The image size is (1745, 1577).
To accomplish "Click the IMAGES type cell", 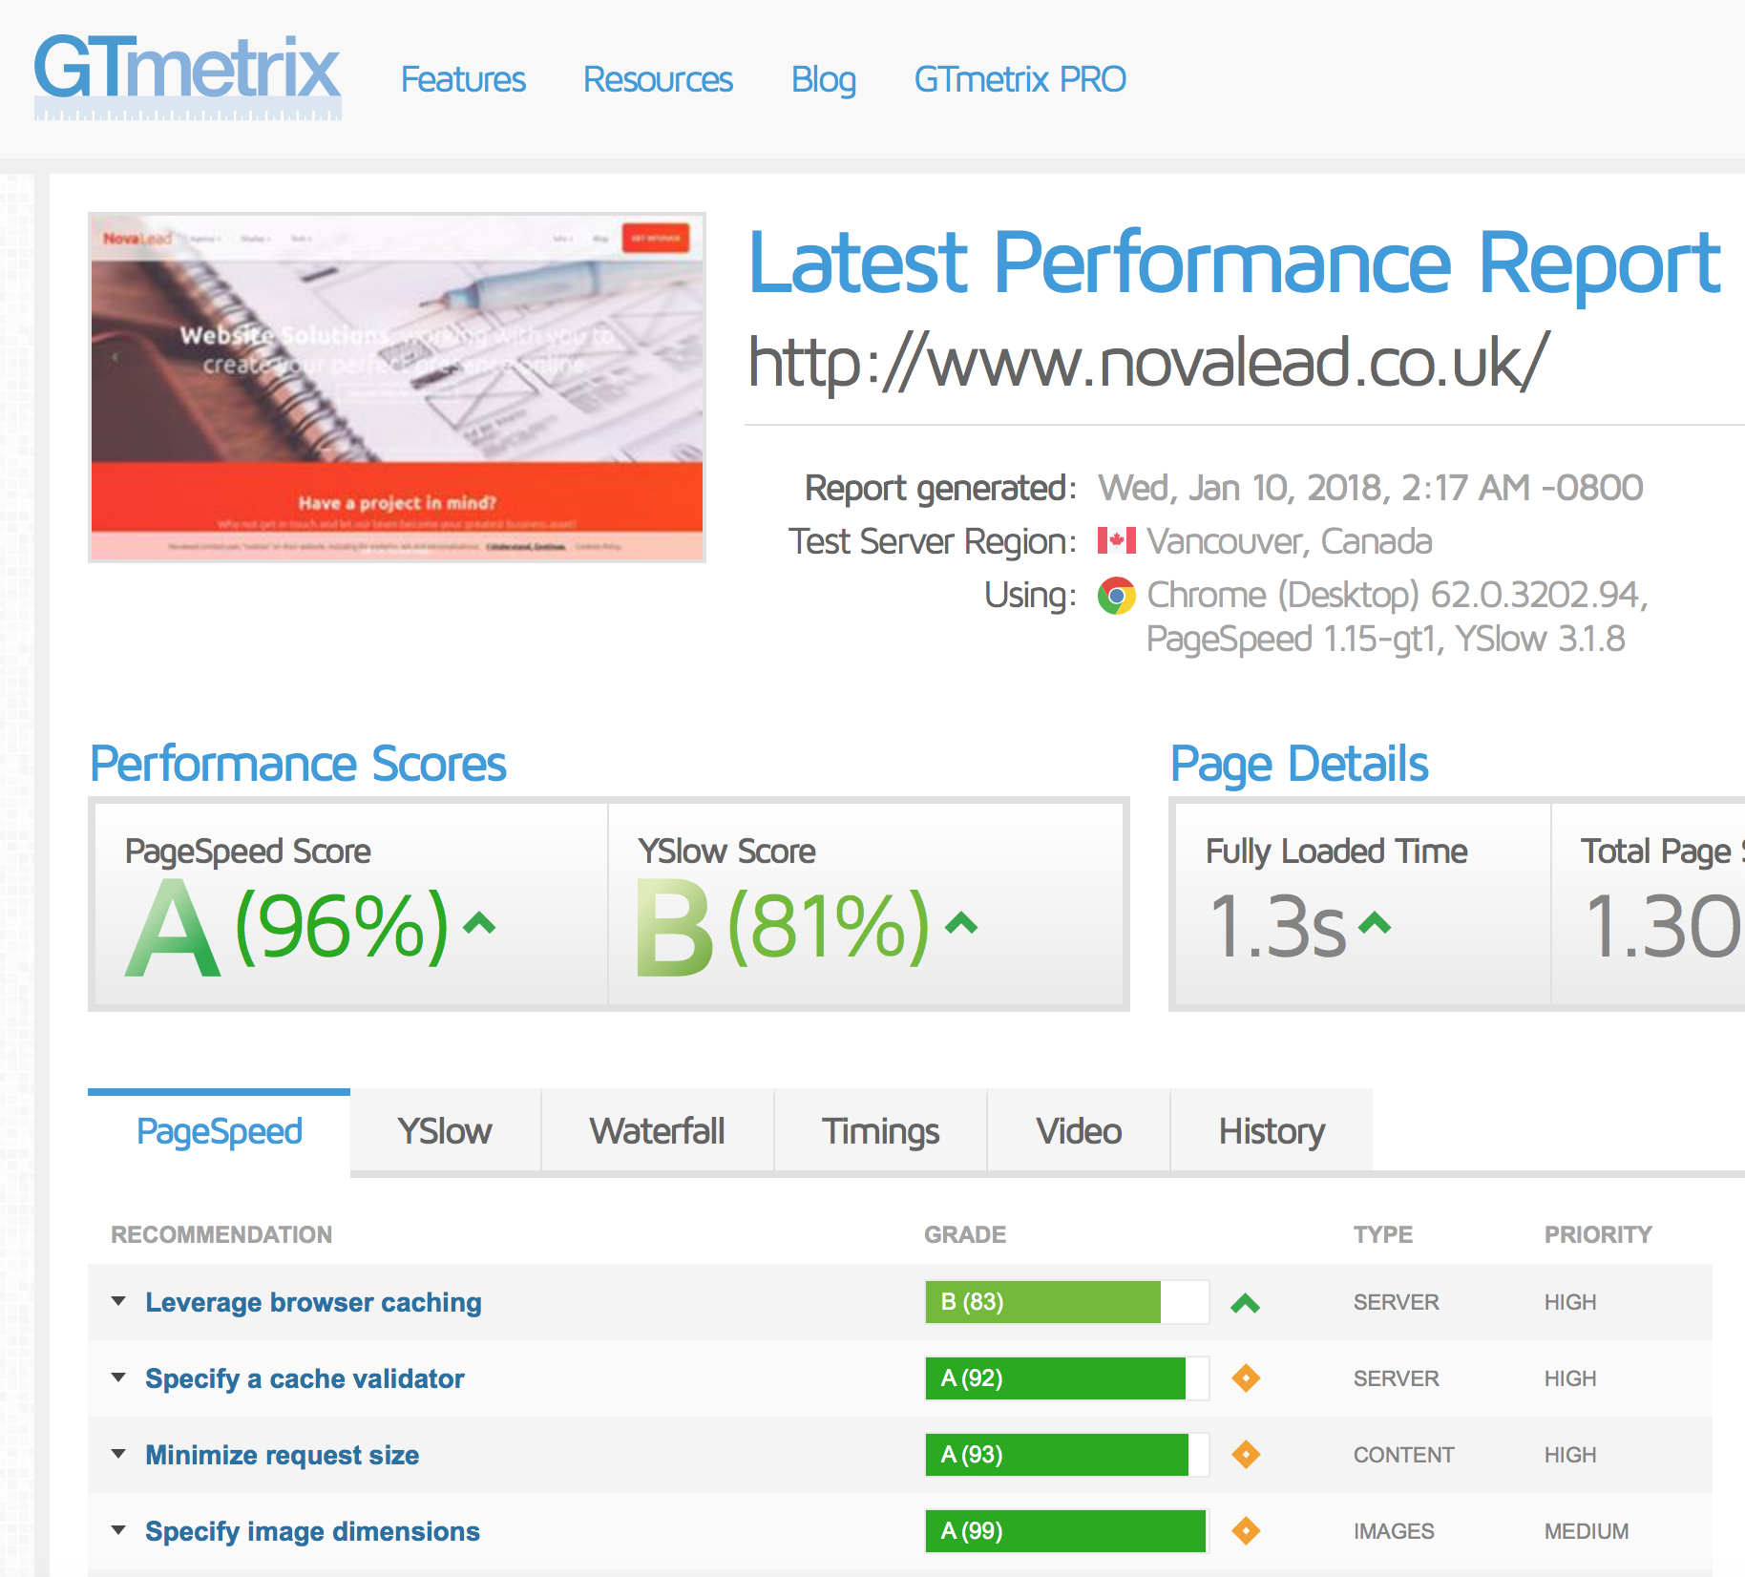I will 1394,1531.
